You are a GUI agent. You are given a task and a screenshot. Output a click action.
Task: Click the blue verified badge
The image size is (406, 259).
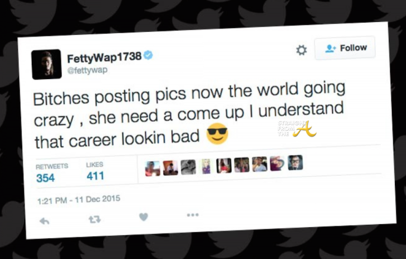pos(149,55)
